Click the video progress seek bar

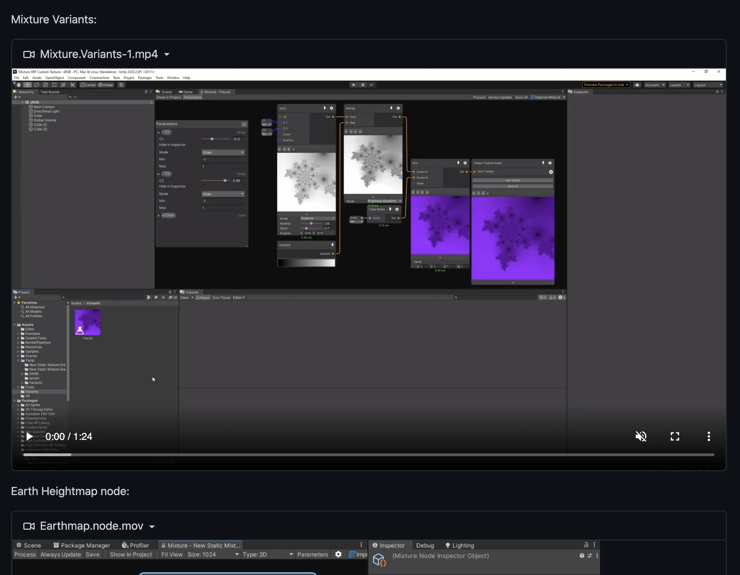pyautogui.click(x=369, y=455)
